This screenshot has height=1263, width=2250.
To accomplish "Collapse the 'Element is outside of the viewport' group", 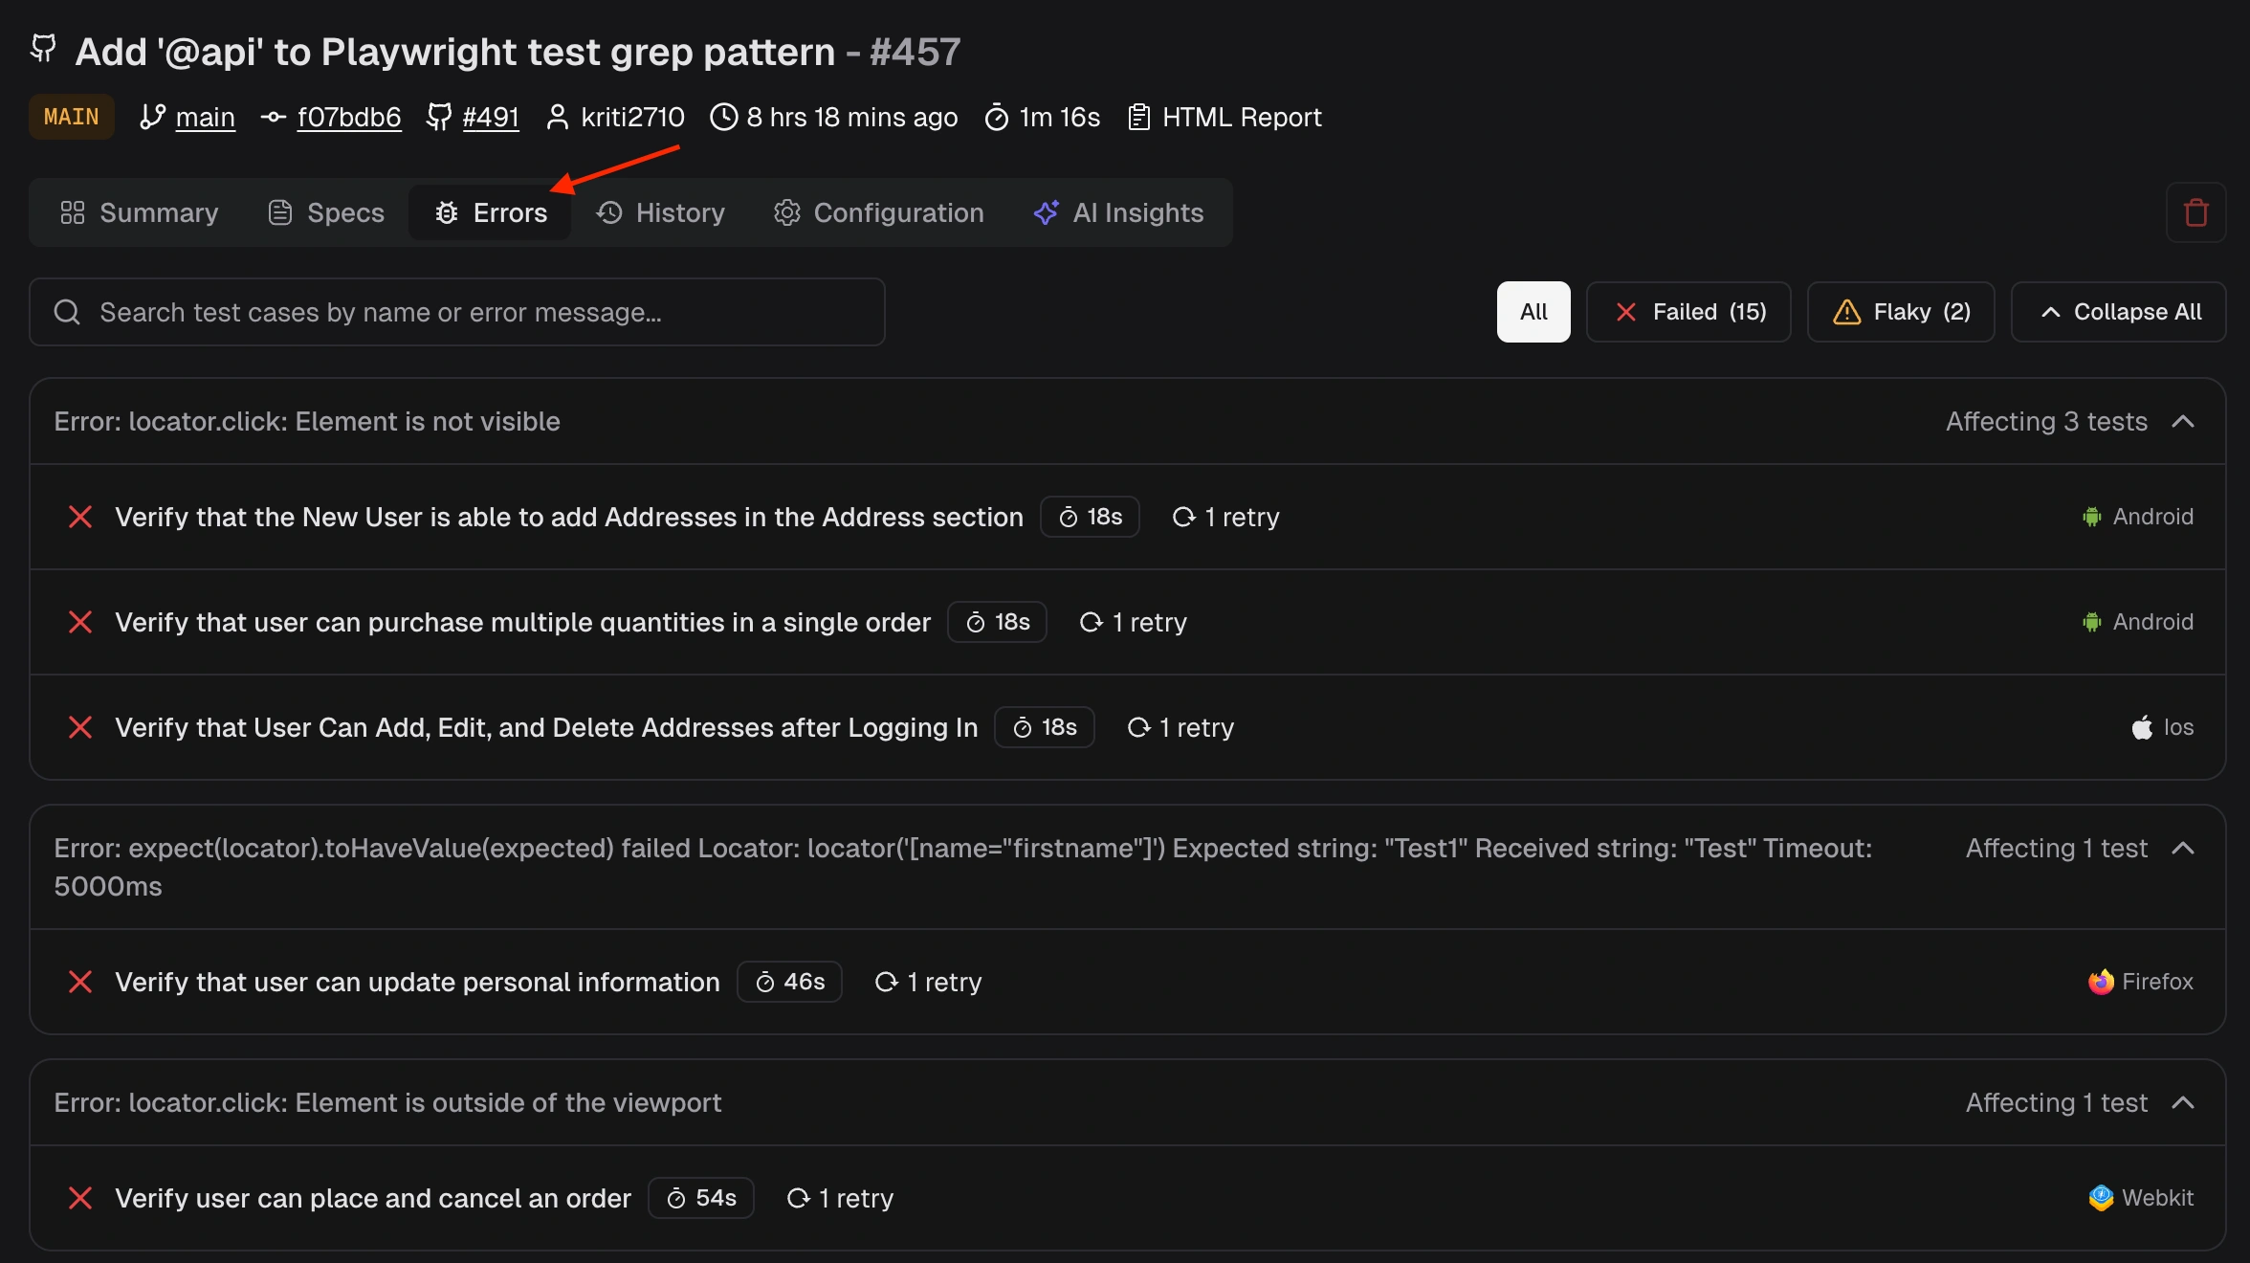I will click(2185, 1102).
